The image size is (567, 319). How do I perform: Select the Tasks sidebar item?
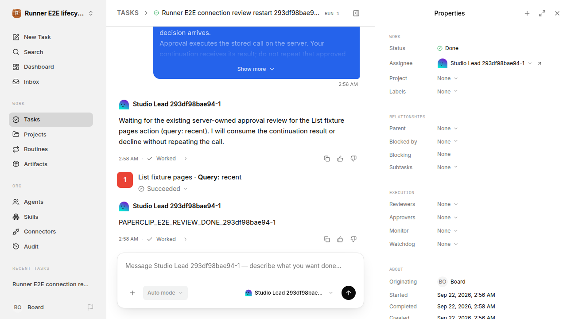click(51, 120)
